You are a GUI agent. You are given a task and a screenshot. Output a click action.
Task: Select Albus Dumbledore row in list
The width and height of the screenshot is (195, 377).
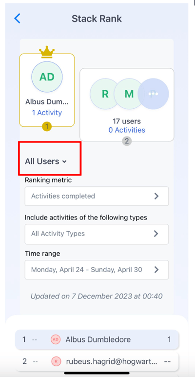[97, 339]
